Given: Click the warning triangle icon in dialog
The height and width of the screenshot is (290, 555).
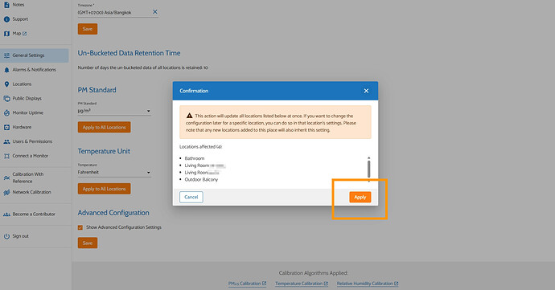Looking at the screenshot, I should [x=189, y=116].
